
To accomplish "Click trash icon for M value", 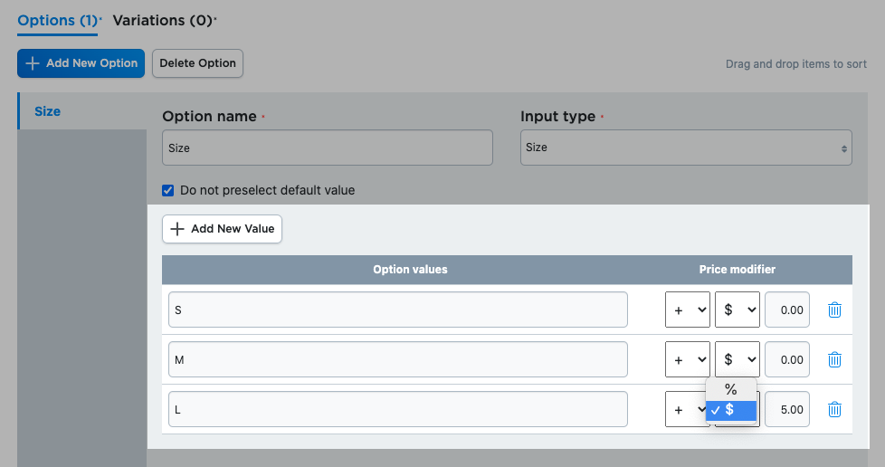I will (x=834, y=360).
